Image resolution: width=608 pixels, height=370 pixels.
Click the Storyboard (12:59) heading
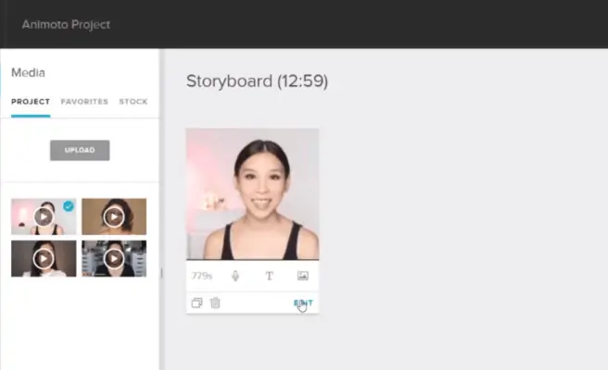point(257,81)
